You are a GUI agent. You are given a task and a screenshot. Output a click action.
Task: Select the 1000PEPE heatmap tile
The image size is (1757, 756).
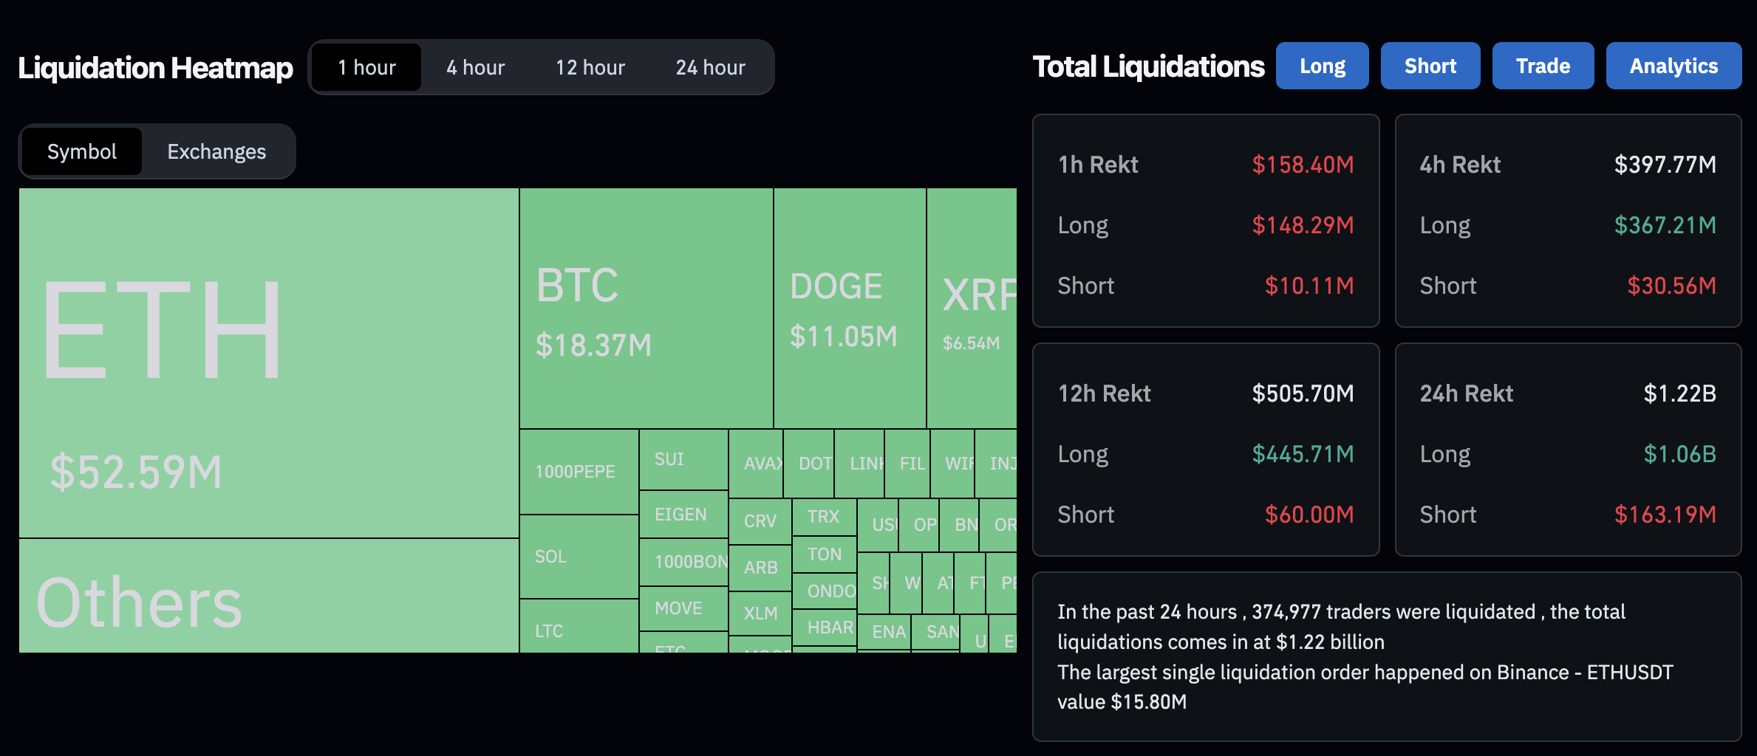click(x=579, y=472)
